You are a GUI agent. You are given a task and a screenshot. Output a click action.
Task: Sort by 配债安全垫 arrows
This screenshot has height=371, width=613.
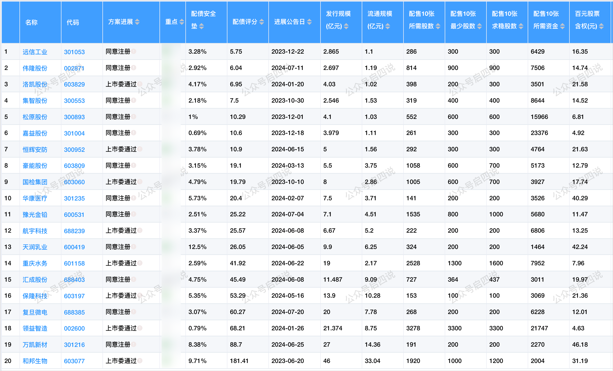201,26
